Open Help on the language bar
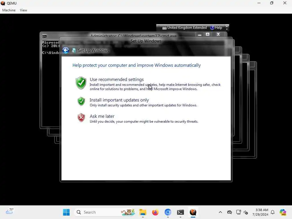292x219 pixels. click(216, 28)
